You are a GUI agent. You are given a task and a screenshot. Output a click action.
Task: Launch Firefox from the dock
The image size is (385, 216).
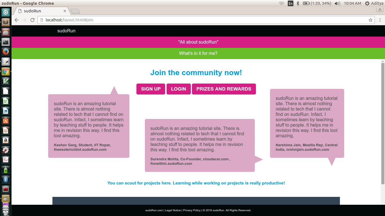pyautogui.click(x=6, y=52)
